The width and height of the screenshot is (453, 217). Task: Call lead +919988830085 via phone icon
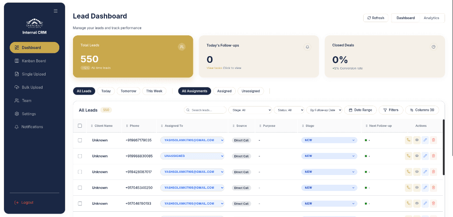pyautogui.click(x=408, y=156)
